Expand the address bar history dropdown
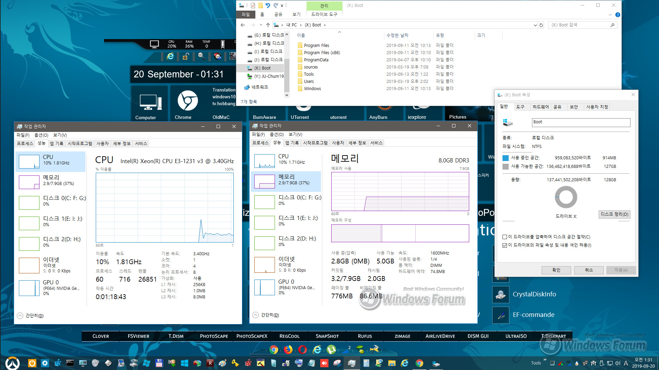Screen dimensions: 659x370 tap(535, 25)
